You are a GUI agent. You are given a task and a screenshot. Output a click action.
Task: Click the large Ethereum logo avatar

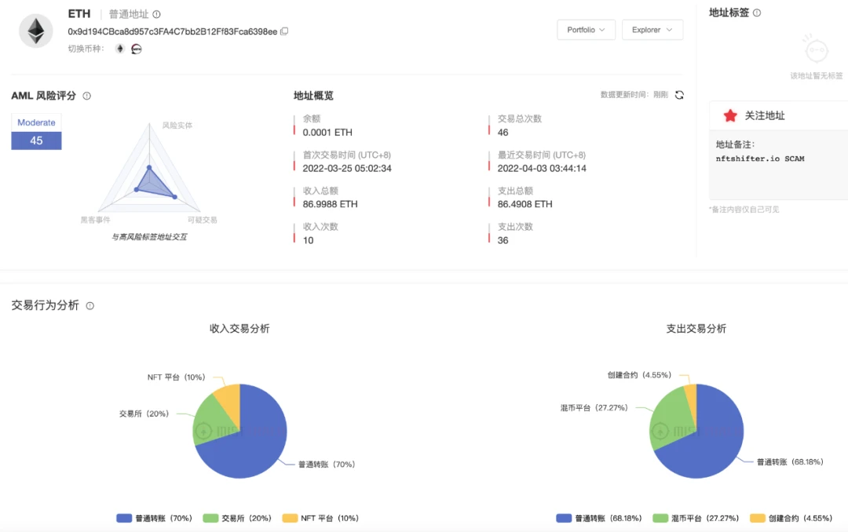[x=35, y=31]
